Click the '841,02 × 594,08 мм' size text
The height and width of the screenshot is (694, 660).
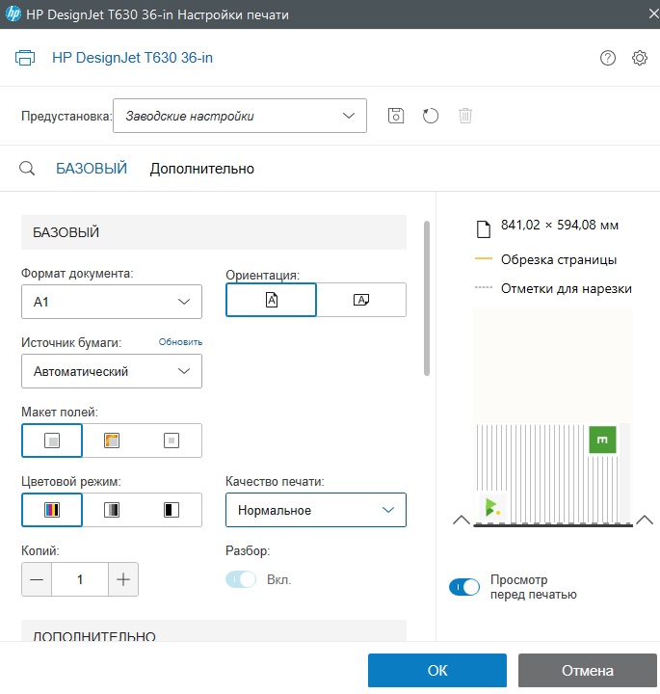[560, 226]
